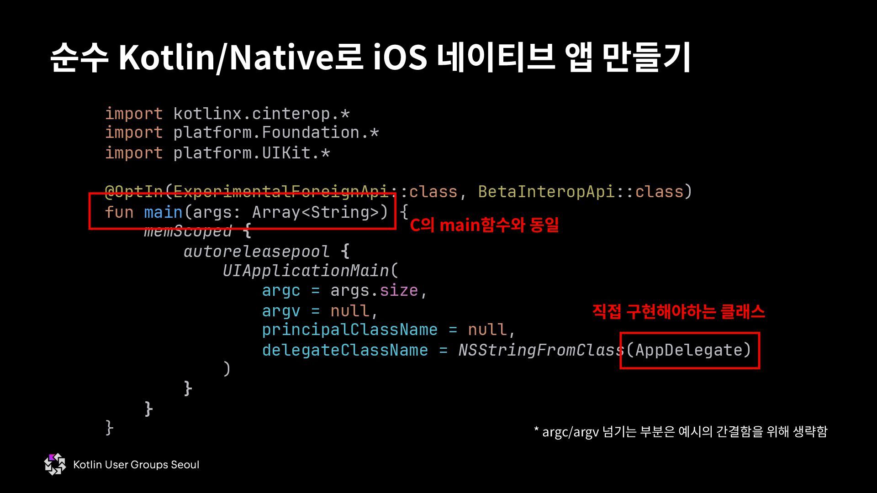Click the import platform.Foundation line
The width and height of the screenshot is (877, 493).
click(x=242, y=132)
